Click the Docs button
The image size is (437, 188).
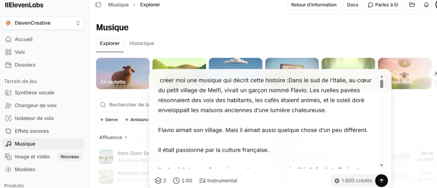click(353, 5)
